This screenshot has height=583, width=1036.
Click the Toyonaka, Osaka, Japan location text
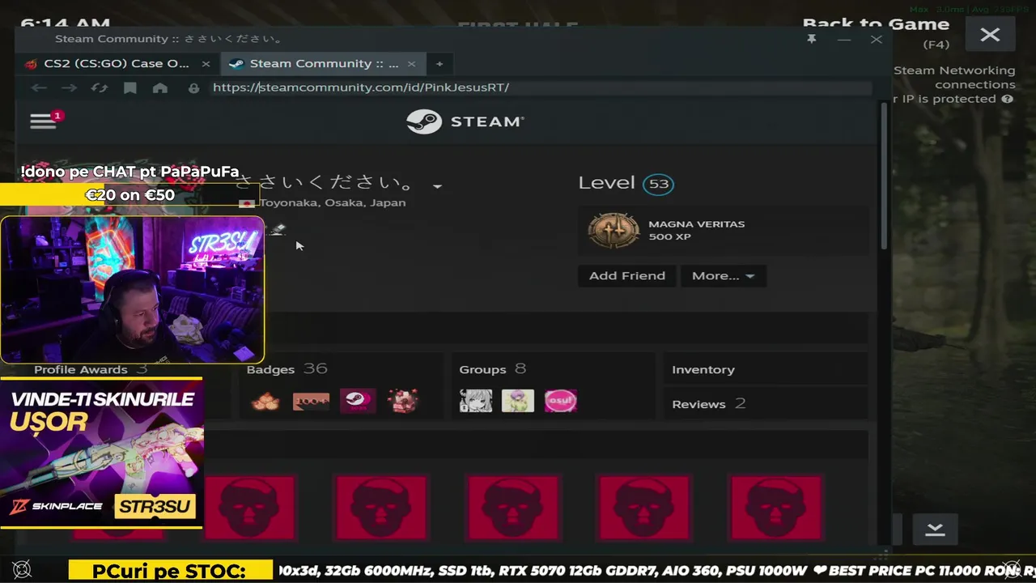click(333, 203)
